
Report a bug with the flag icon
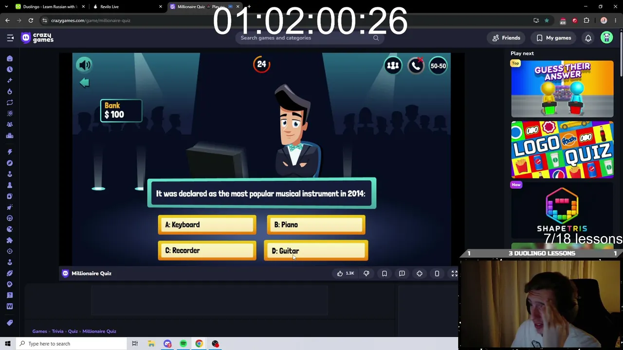tap(402, 273)
